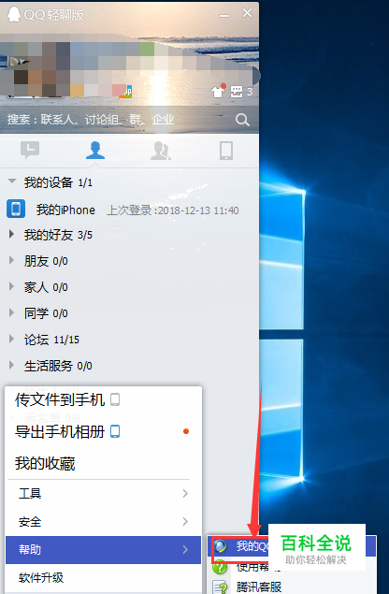The width and height of the screenshot is (389, 594).
Task: Open the recent conversations tab icon
Action: click(30, 150)
